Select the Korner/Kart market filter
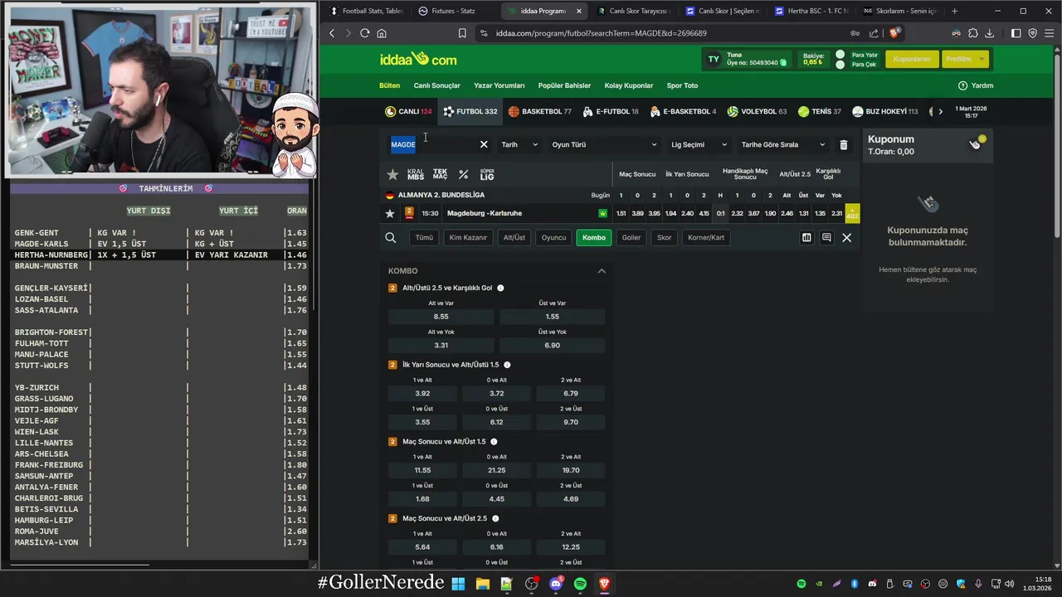This screenshot has width=1062, height=597. [706, 237]
